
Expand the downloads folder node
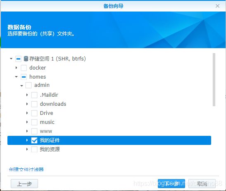tap(27, 104)
